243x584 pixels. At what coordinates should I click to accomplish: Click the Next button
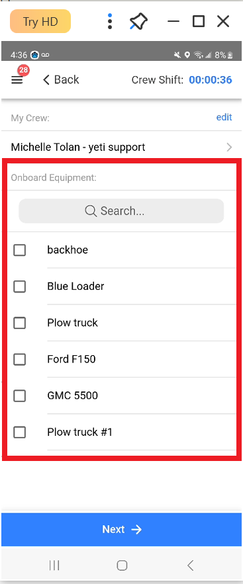pos(122,530)
